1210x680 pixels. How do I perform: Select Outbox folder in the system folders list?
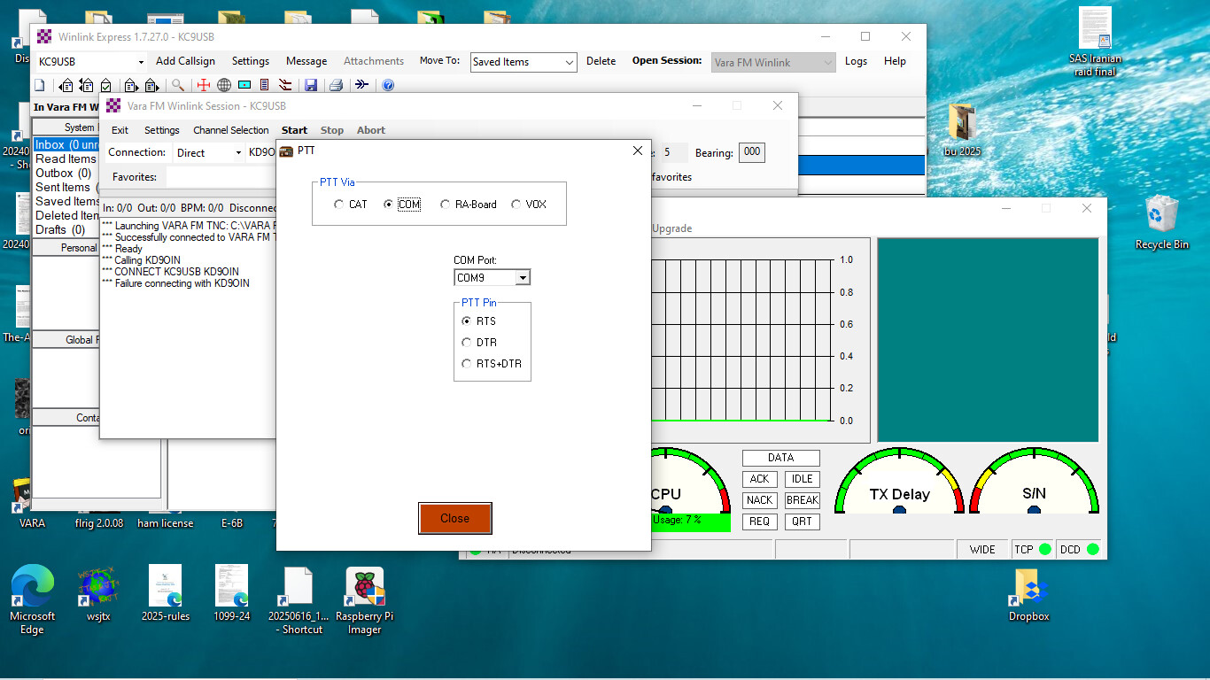click(63, 173)
